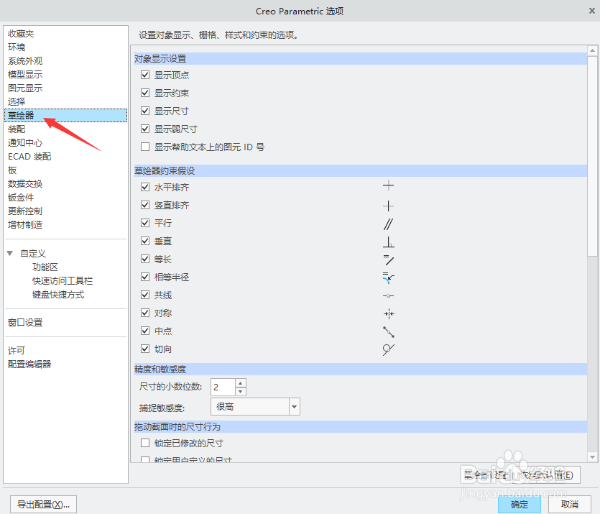This screenshot has width=600, height=514.
Task: Click the 取消 button
Action: pos(570,505)
